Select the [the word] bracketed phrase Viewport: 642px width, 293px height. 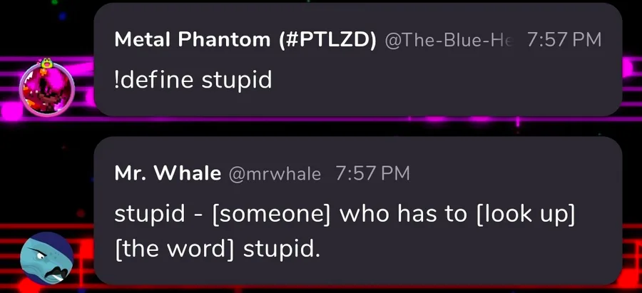click(x=175, y=250)
